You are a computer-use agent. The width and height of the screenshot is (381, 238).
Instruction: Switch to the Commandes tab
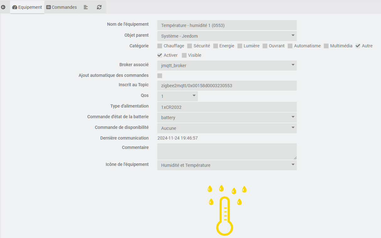(62, 7)
